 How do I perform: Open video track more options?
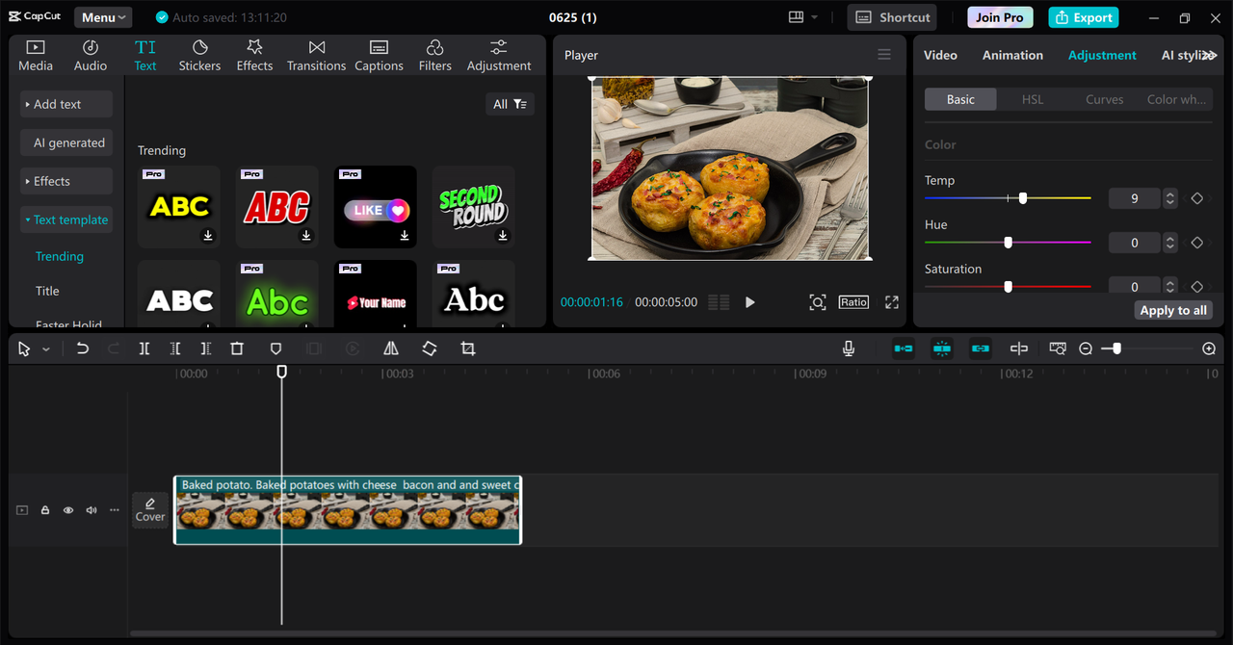pyautogui.click(x=115, y=510)
